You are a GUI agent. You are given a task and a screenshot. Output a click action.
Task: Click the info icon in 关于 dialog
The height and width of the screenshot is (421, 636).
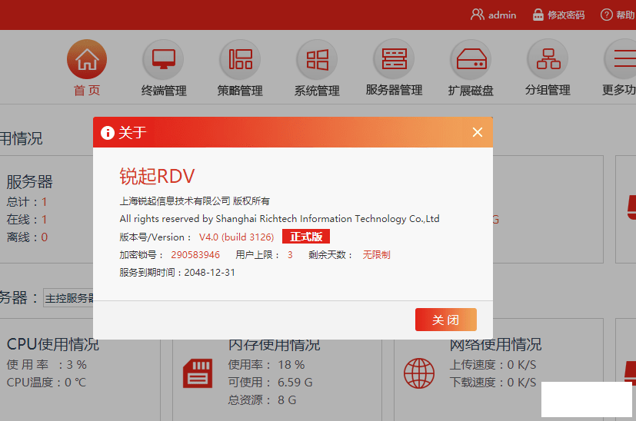[108, 132]
